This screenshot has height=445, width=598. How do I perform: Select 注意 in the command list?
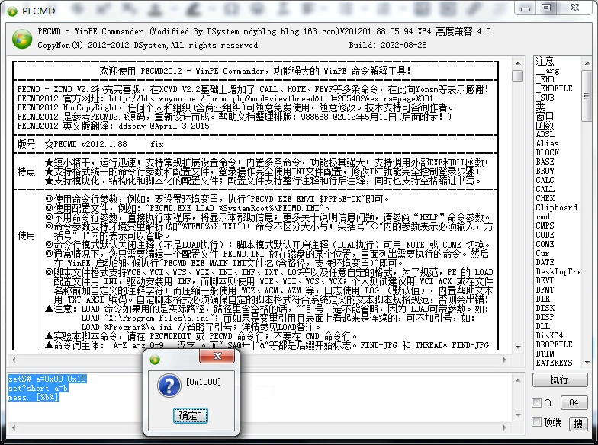click(x=545, y=61)
